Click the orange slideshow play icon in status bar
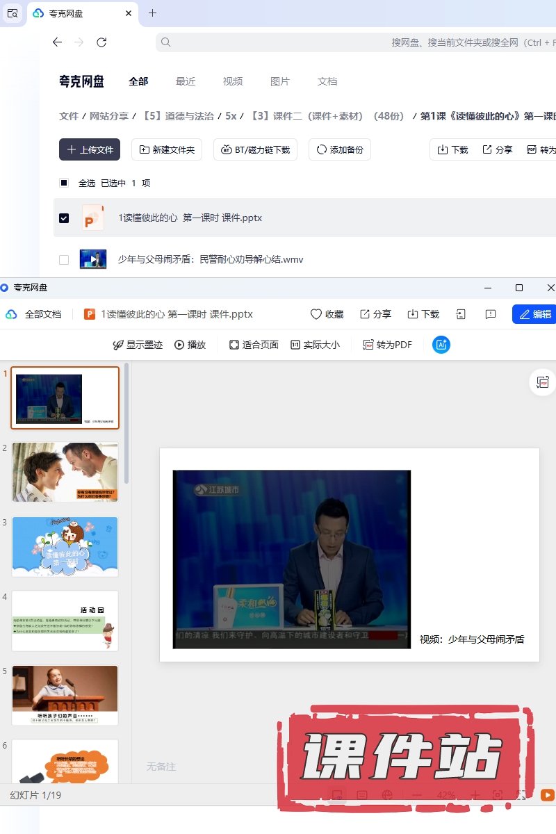Image resolution: width=556 pixels, height=834 pixels. (548, 795)
